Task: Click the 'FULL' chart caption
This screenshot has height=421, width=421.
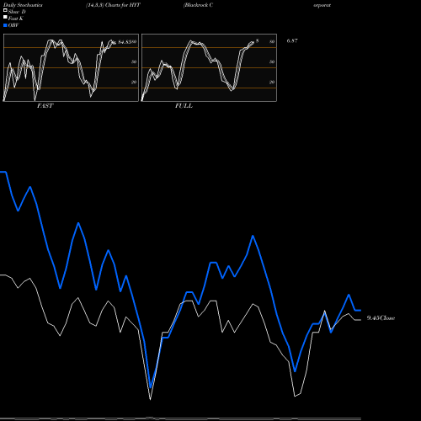Action: 184,106
